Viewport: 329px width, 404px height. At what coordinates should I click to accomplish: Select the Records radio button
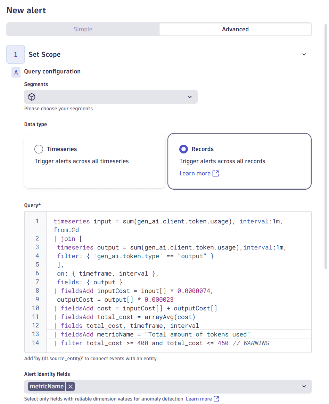(x=183, y=149)
